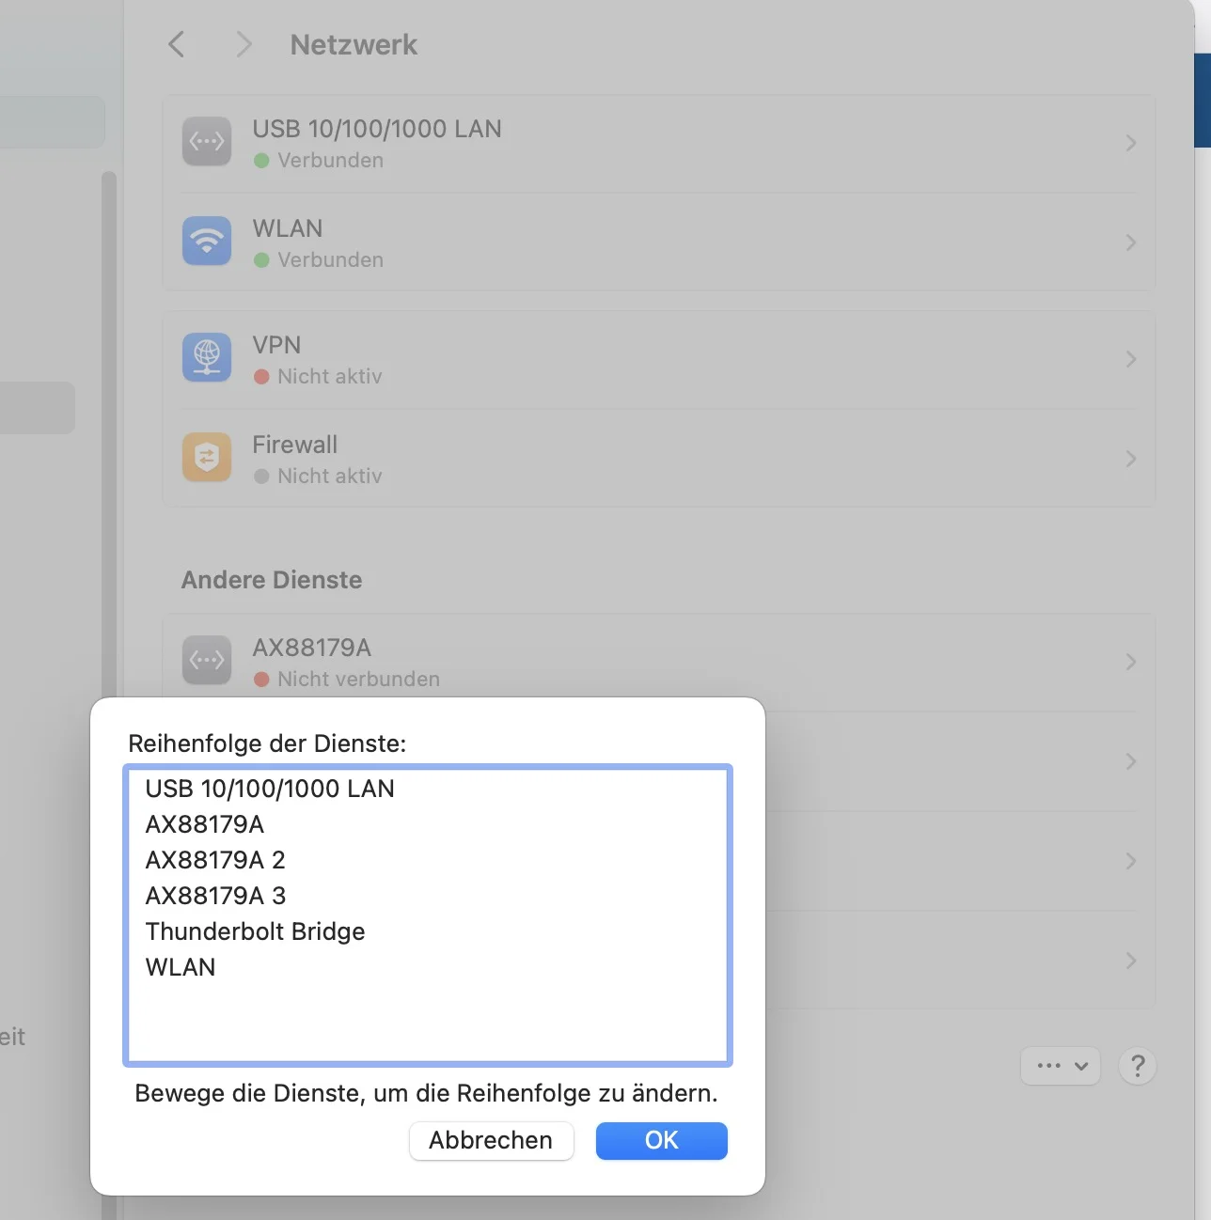Open the WLAN service title
Viewport: 1211px width, 1220px height.
pos(288,228)
